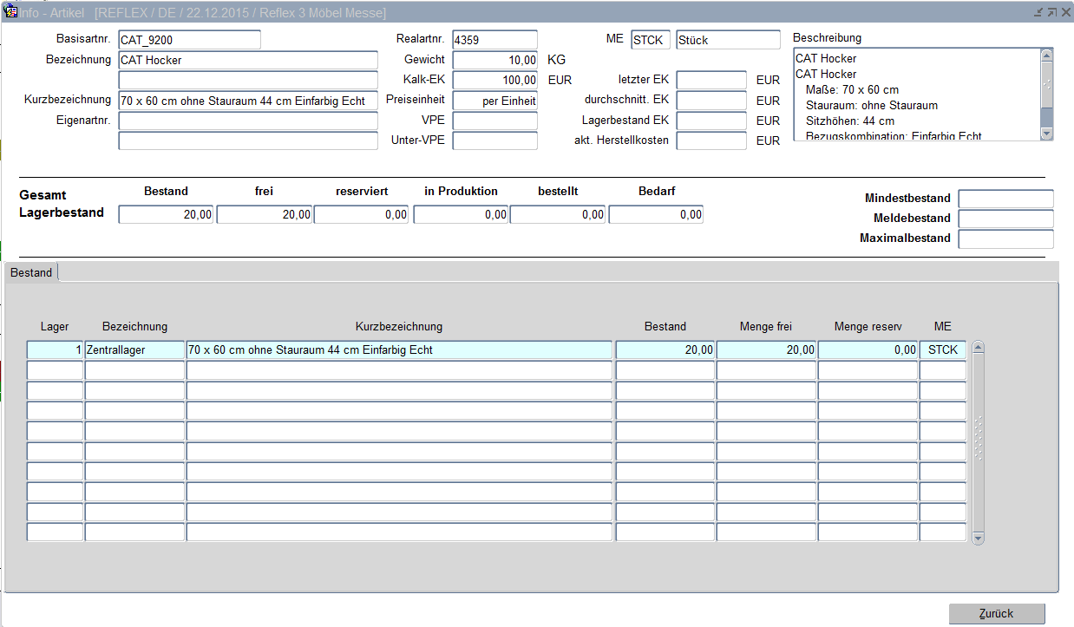Focus the Maximalbestand input field
The width and height of the screenshot is (1074, 627).
coord(1005,238)
